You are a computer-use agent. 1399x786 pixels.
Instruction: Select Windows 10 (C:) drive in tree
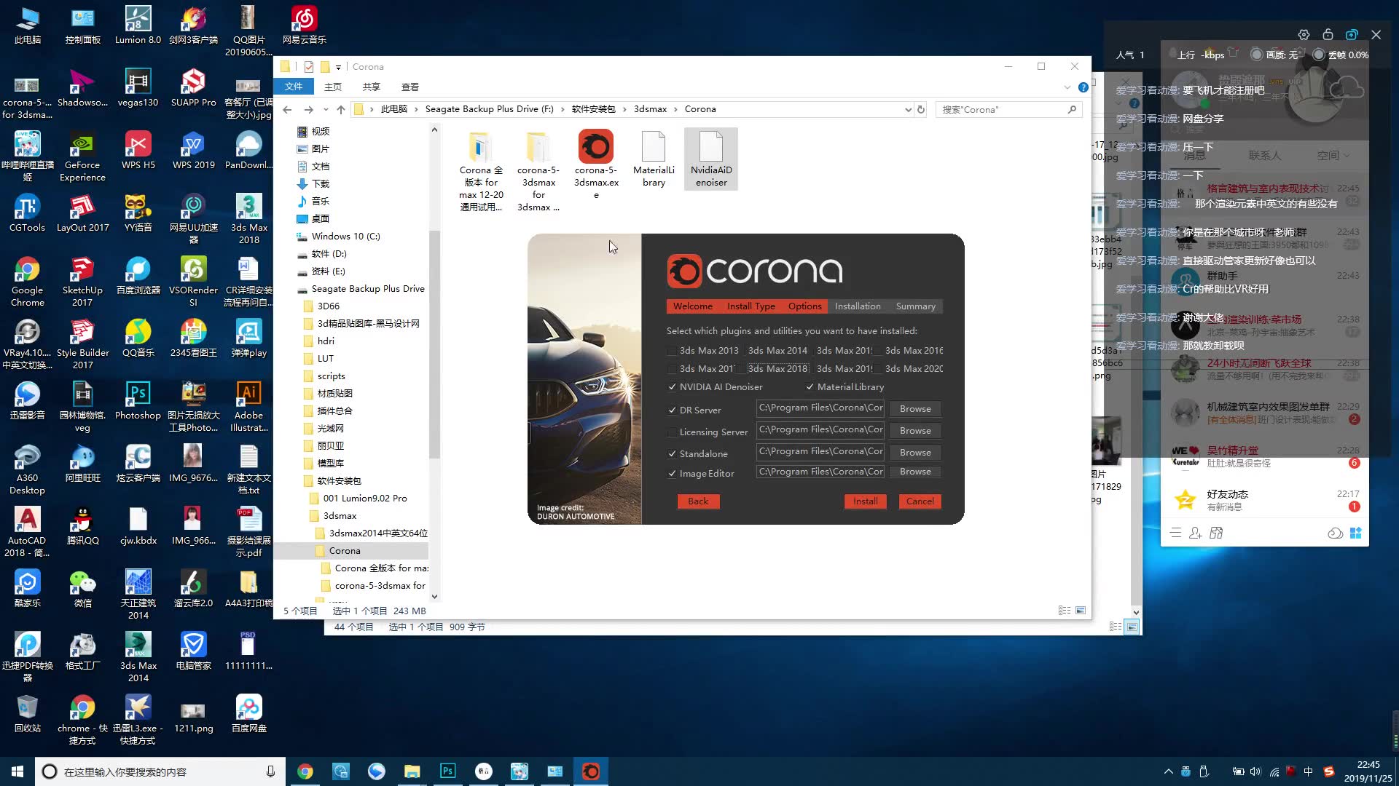click(345, 237)
